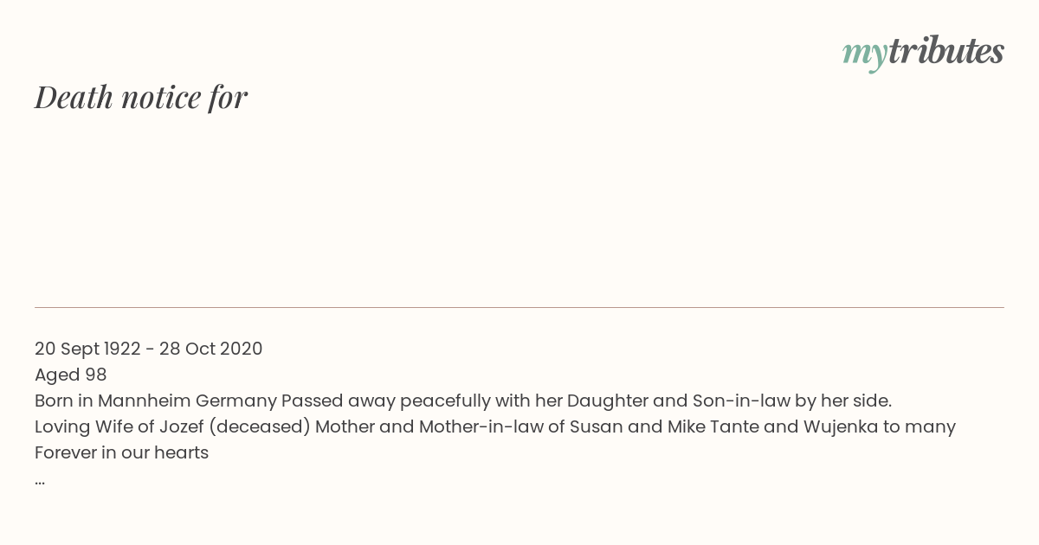Screen dimensions: 1039x545
Task: Click the birth date "20 Sept 1922"
Action: pos(87,349)
